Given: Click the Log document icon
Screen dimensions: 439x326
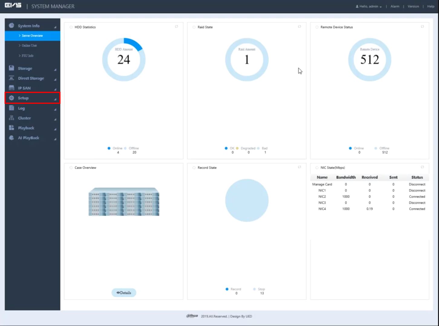Looking at the screenshot, I should point(11,108).
